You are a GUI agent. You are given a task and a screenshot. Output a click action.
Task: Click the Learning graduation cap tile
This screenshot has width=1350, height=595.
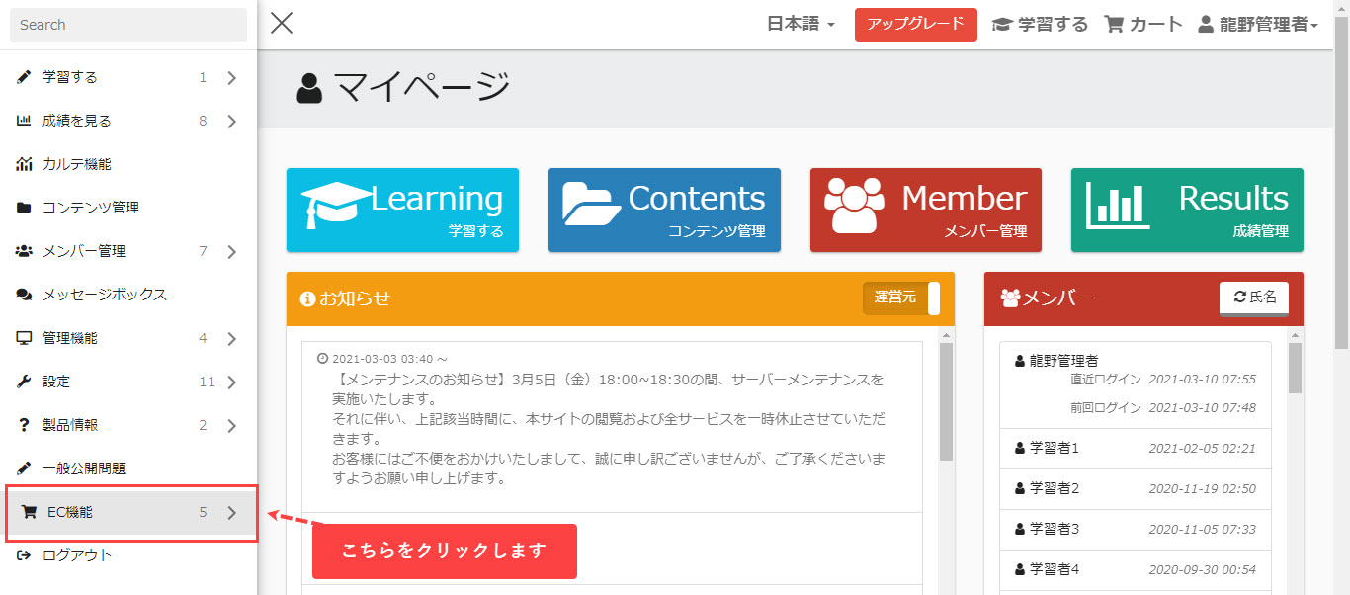coord(402,210)
